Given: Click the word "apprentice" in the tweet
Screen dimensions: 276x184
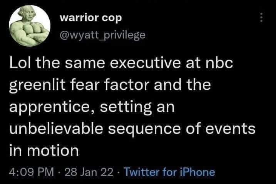Looking at the screenshot, I should tap(50, 107).
